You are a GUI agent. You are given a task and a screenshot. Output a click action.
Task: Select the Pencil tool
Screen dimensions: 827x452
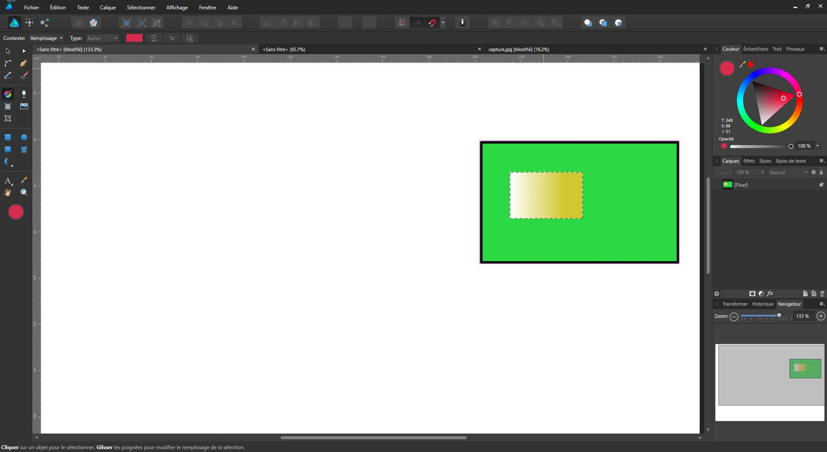pos(8,76)
